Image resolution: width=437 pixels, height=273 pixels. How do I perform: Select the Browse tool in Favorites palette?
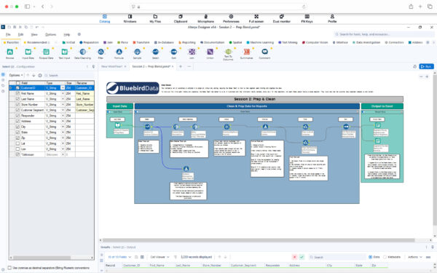(10, 52)
